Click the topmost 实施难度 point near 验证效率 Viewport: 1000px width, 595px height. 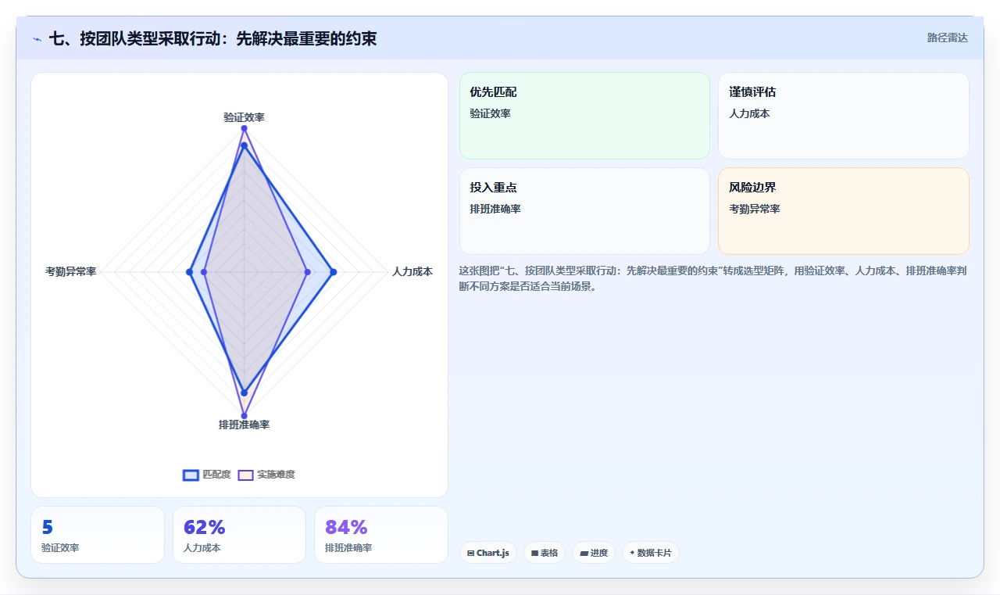(244, 128)
